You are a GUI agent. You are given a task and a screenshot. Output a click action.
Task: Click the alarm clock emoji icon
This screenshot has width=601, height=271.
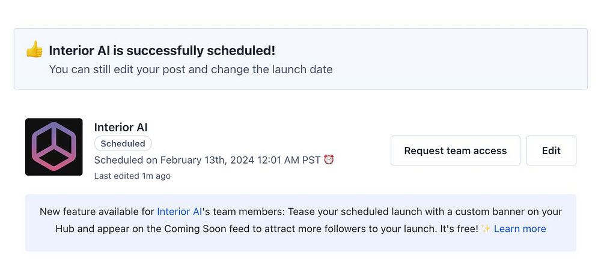[329, 159]
